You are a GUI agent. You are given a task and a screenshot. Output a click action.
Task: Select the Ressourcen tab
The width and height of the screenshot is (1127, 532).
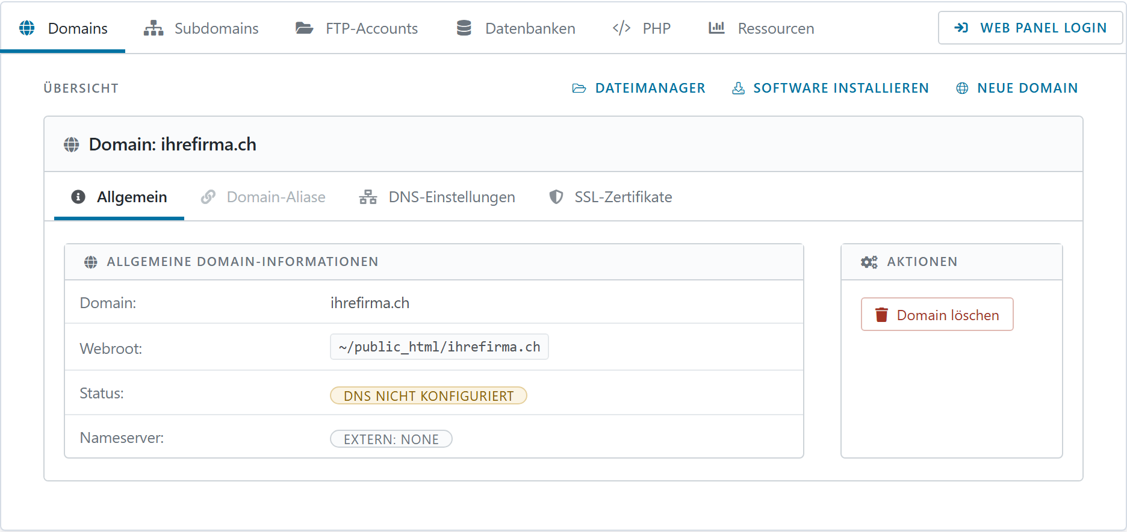[762, 28]
